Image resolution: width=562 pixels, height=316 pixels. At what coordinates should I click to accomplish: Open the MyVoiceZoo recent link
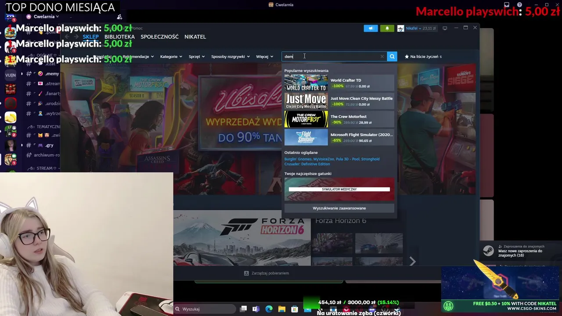click(x=324, y=159)
